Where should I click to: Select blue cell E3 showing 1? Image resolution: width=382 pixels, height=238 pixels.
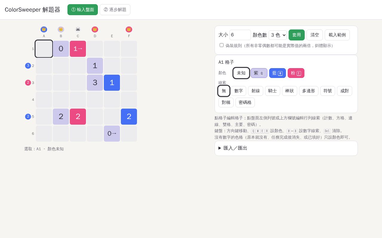click(112, 83)
